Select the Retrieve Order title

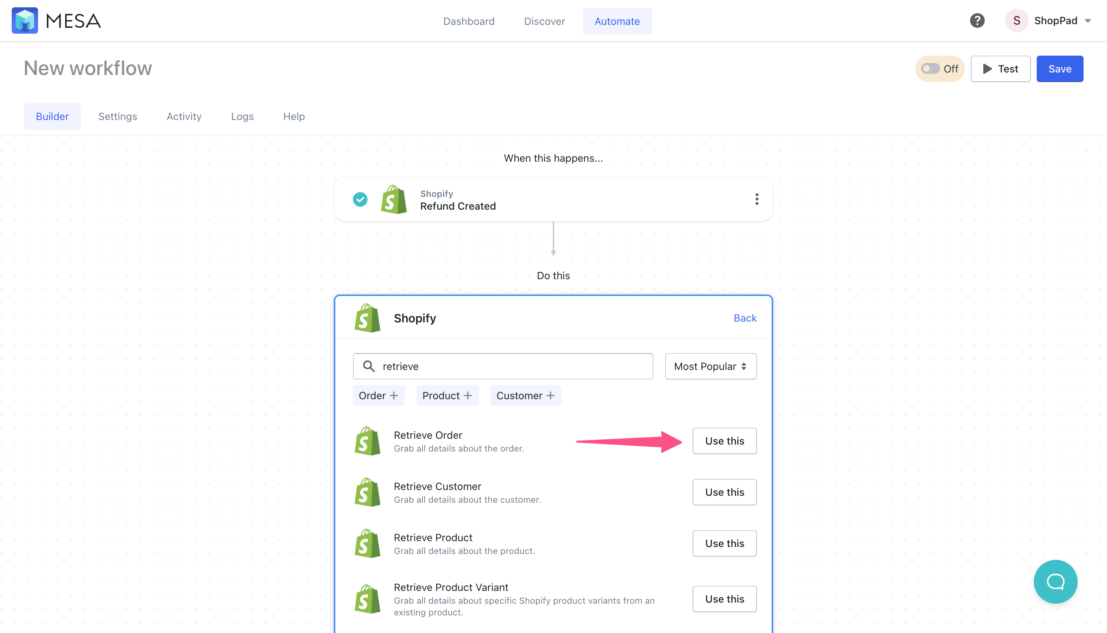click(428, 435)
